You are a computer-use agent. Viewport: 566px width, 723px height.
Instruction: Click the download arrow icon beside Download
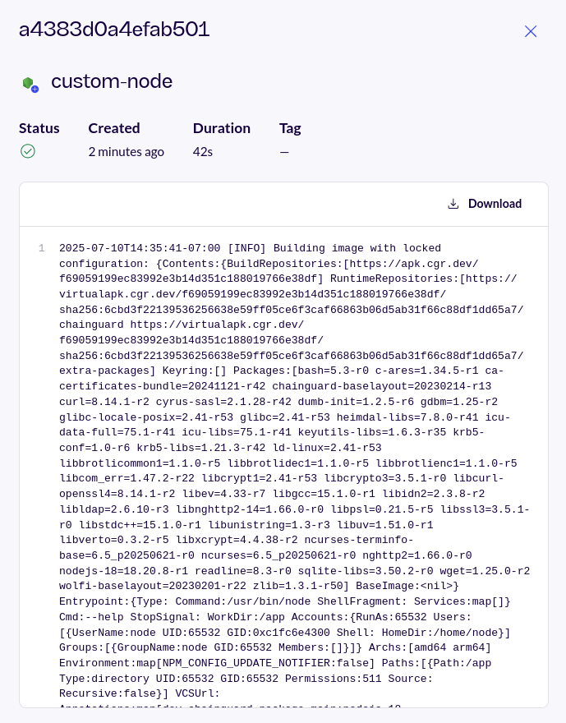(453, 204)
